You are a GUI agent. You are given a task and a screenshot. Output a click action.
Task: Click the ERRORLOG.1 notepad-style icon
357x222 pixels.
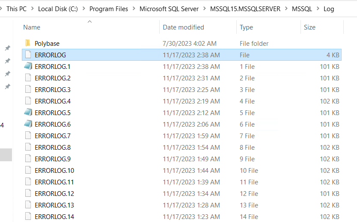pyautogui.click(x=28, y=66)
